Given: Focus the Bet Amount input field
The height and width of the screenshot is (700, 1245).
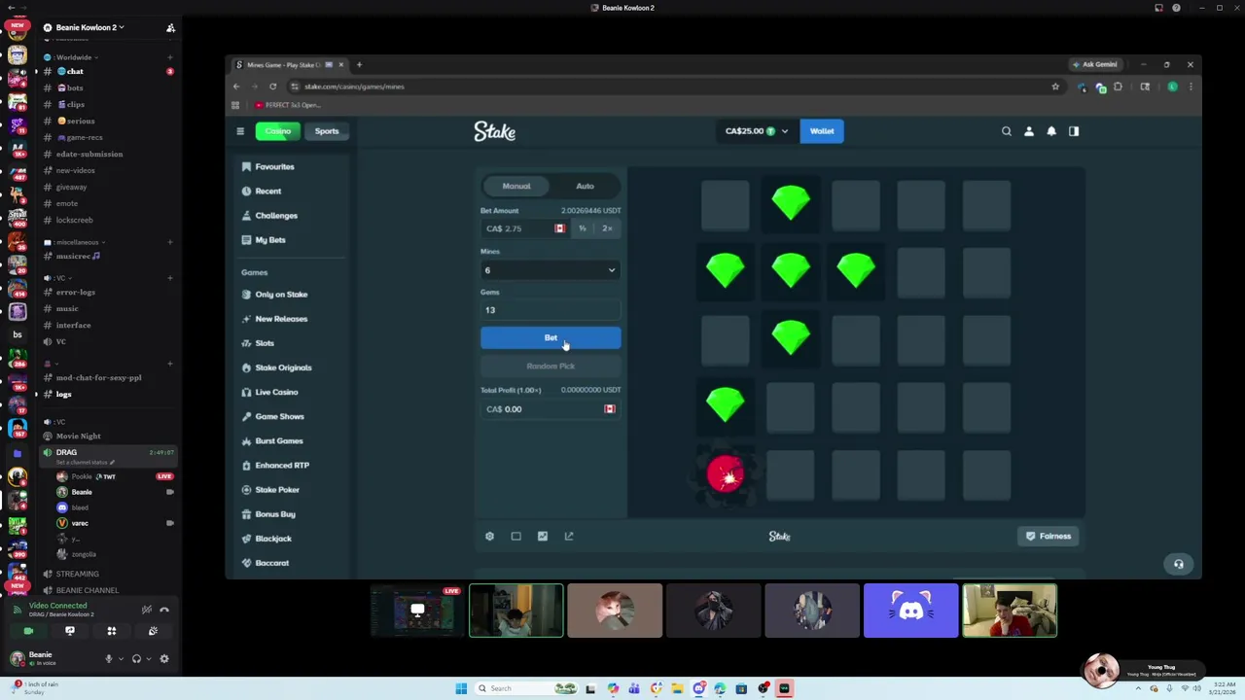Looking at the screenshot, I should [523, 228].
